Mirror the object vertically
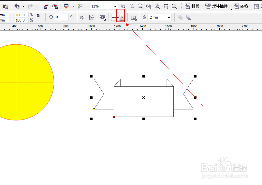Screen dimensions: 262x185 (91, 17)
